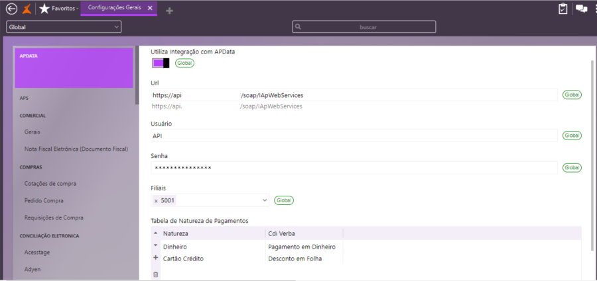Click the Senha password field
597x281 pixels.
(354, 168)
